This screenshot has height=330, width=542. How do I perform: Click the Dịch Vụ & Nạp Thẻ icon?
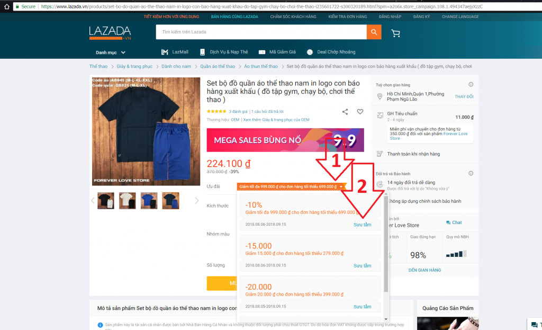coord(202,52)
